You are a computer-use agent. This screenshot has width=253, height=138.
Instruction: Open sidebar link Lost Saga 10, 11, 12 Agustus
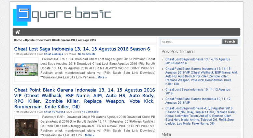tap(198, 91)
